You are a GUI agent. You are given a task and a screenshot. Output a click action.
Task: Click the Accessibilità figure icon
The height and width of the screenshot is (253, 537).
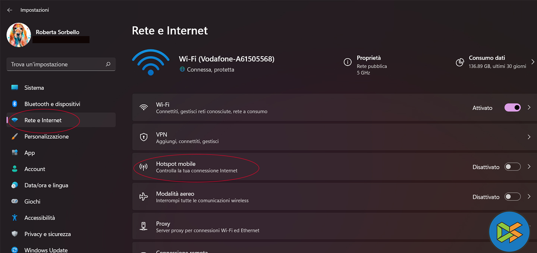tap(15, 218)
